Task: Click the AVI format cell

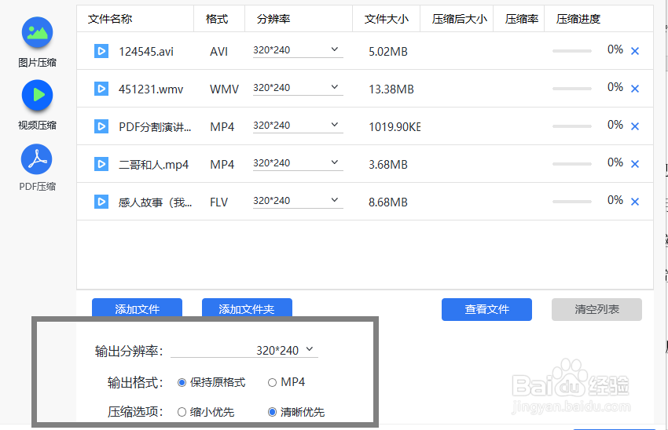Action: pos(219,52)
